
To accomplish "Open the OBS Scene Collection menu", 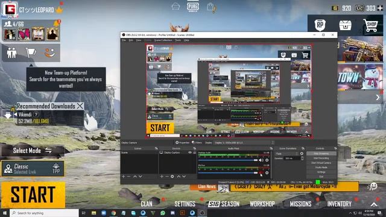I will point(163,40).
